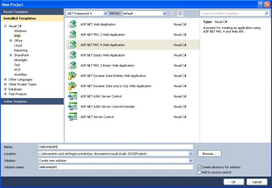
Task: Click the ASP.NET MVC 2 Web Application icon
Action: pyautogui.click(x=72, y=35)
